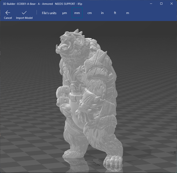
Task: Close the 3D Builder window
Action: tap(172, 4)
